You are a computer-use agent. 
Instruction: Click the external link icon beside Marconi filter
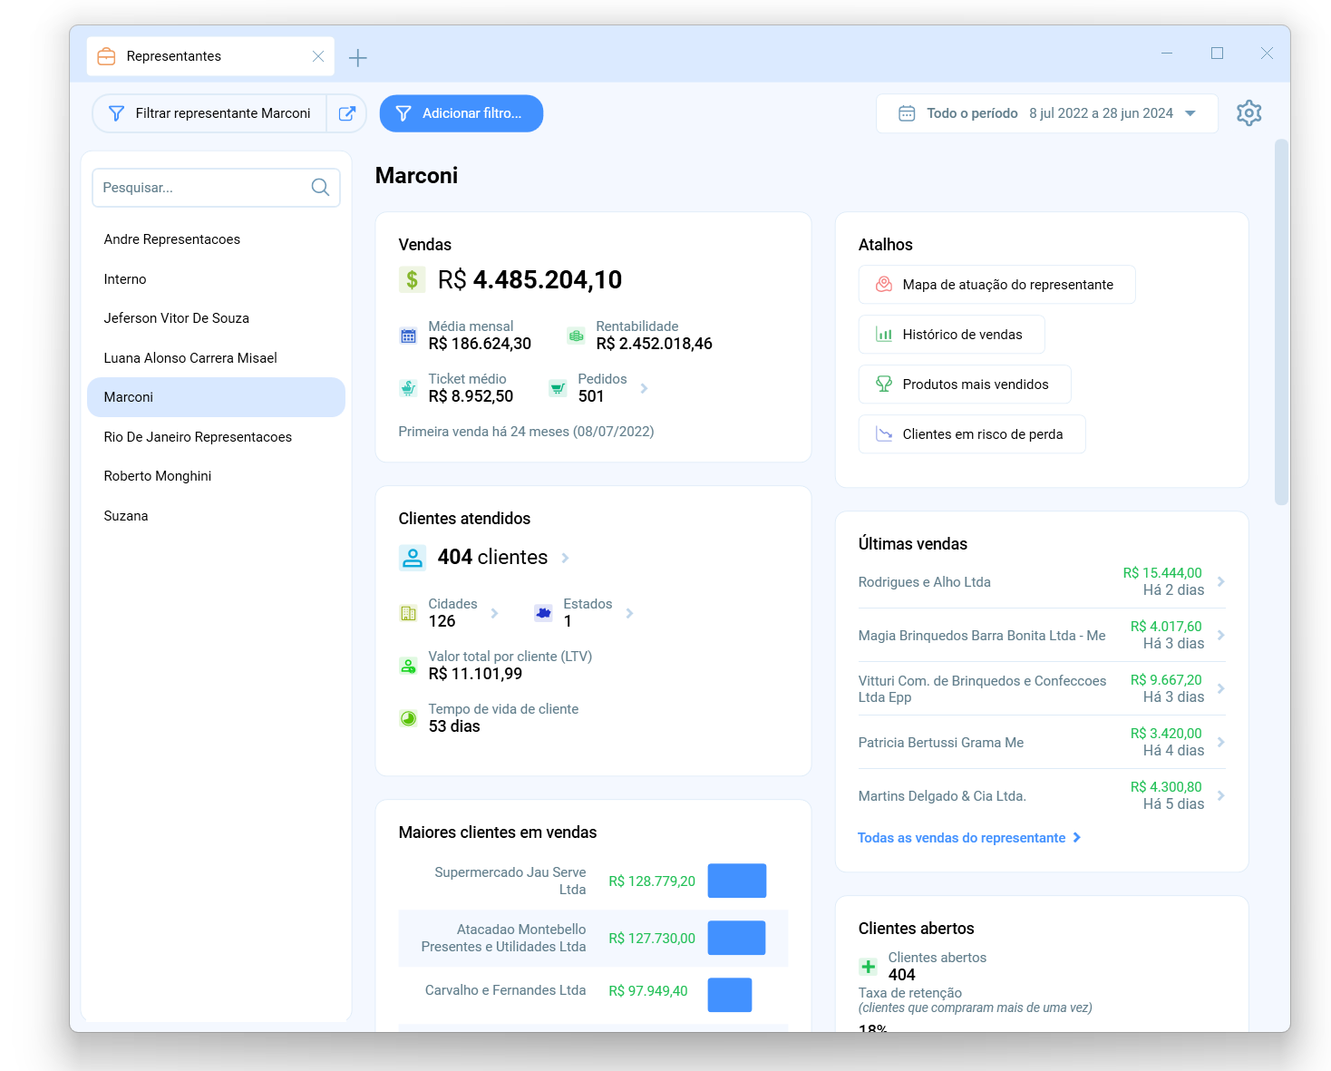point(346,113)
